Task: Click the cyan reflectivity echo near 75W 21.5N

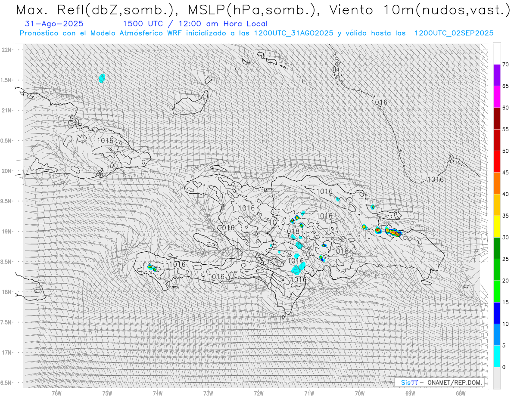Action: (102, 78)
